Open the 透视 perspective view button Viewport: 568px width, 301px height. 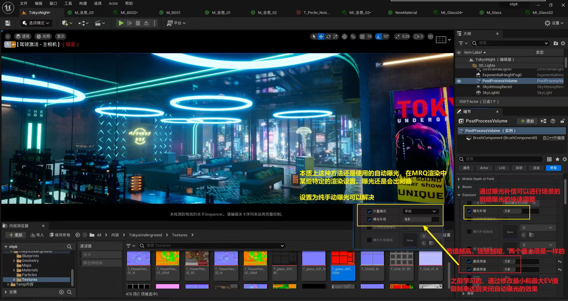pyautogui.click(x=23, y=36)
